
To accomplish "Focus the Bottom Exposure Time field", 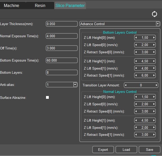I will [x=61, y=60].
